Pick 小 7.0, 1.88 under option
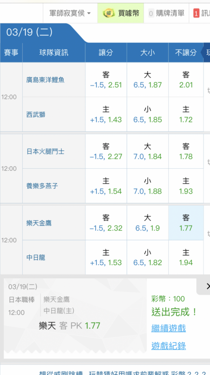Screen dimensions: 210x375 click(x=148, y=186)
